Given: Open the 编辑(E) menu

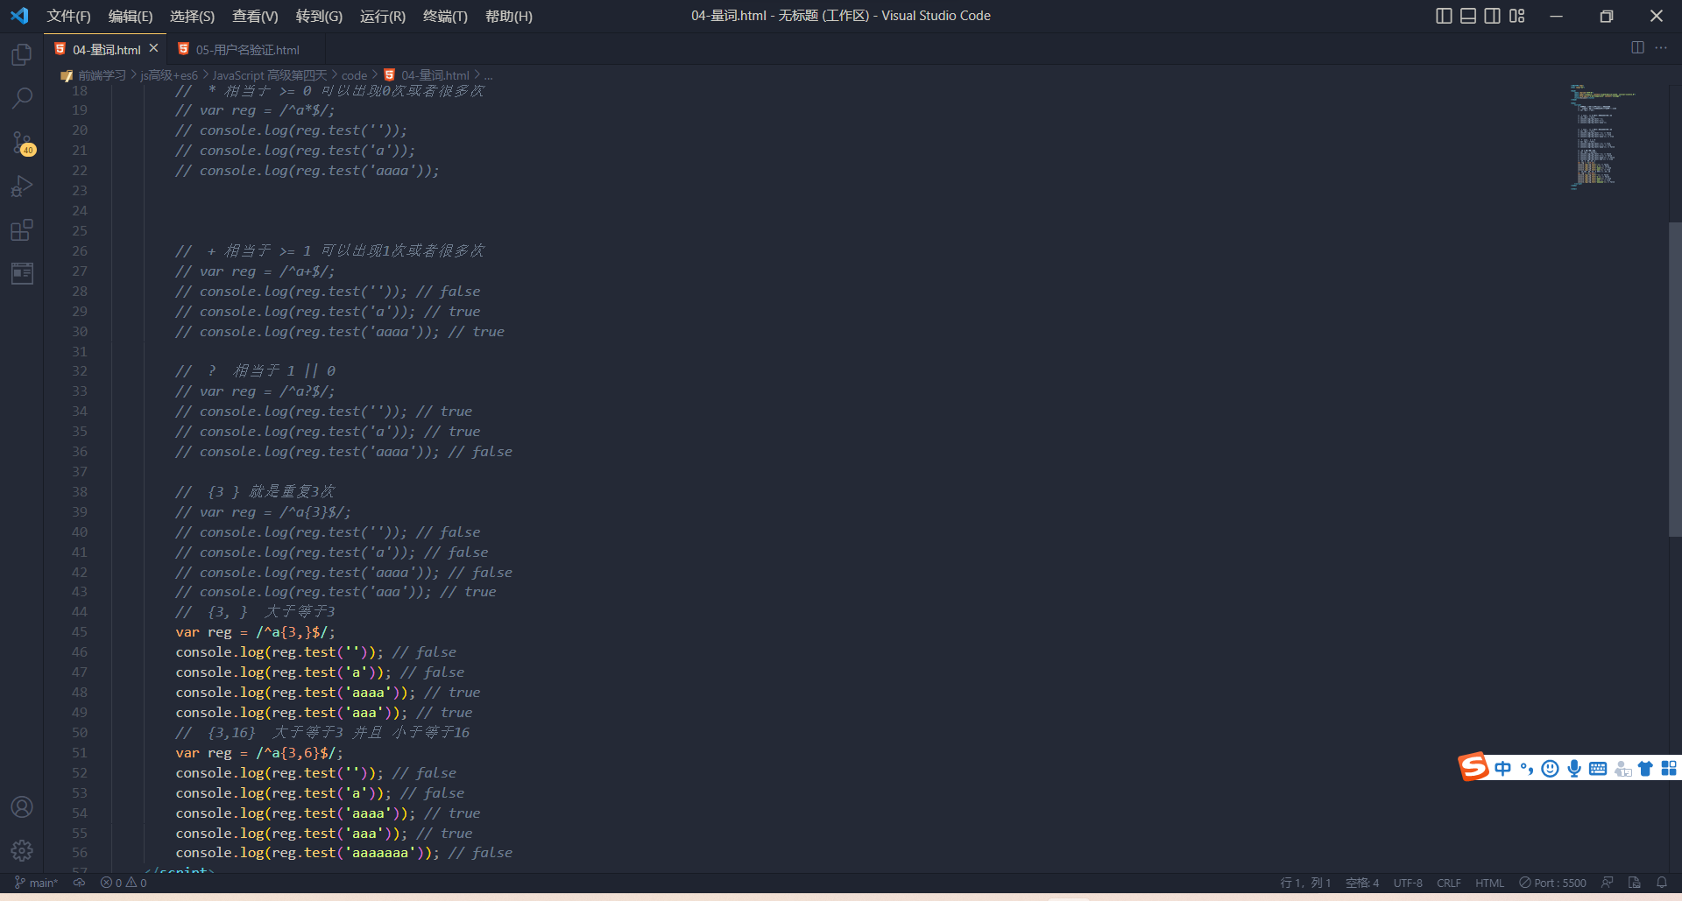Looking at the screenshot, I should [131, 16].
